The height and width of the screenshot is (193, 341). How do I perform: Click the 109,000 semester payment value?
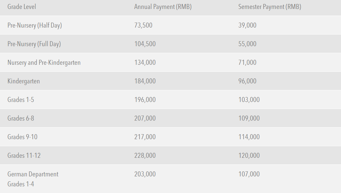point(249,118)
